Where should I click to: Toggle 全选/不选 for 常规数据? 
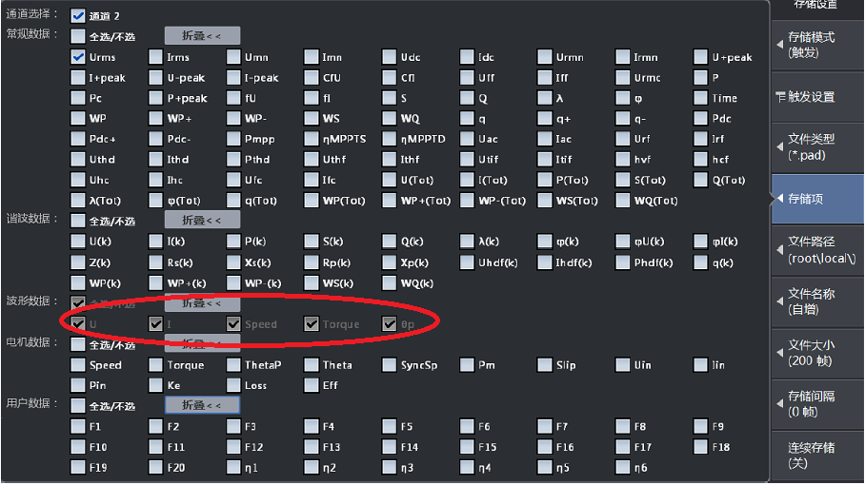tap(78, 36)
